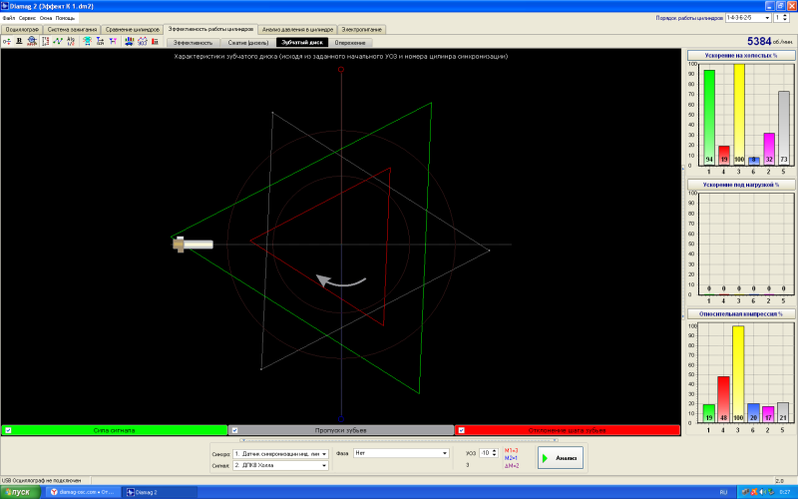Click the bold B toolbar icon
The width and height of the screenshot is (798, 499).
19,41
